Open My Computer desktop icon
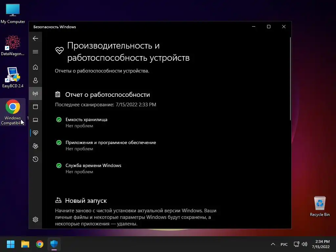The height and width of the screenshot is (252, 336). (13, 14)
